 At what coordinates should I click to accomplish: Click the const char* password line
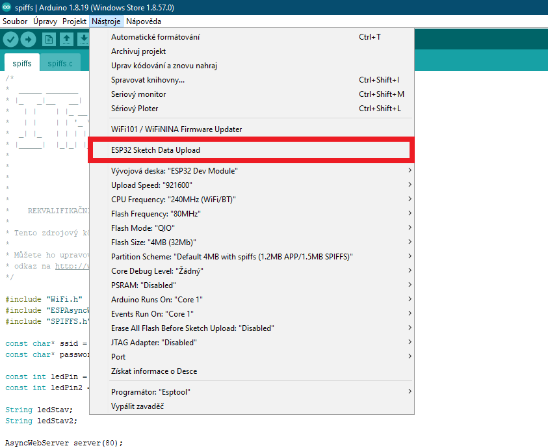tap(47, 354)
